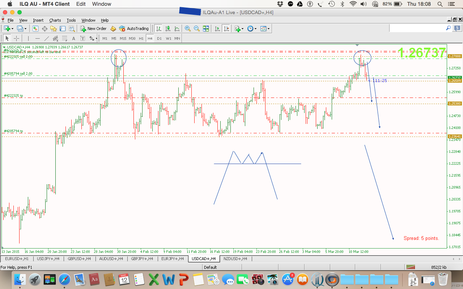Adjust the volume in the menu bar

pyautogui.click(x=363, y=4)
